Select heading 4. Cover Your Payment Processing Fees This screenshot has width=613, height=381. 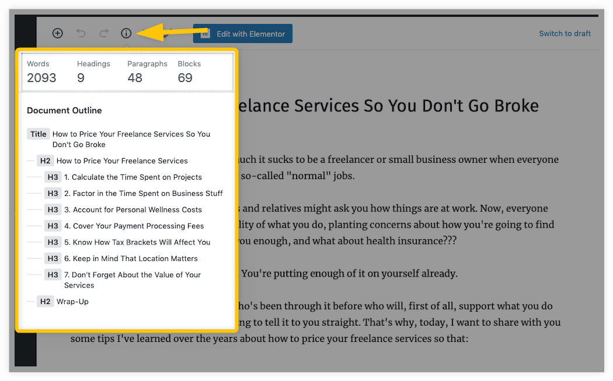pos(124,226)
